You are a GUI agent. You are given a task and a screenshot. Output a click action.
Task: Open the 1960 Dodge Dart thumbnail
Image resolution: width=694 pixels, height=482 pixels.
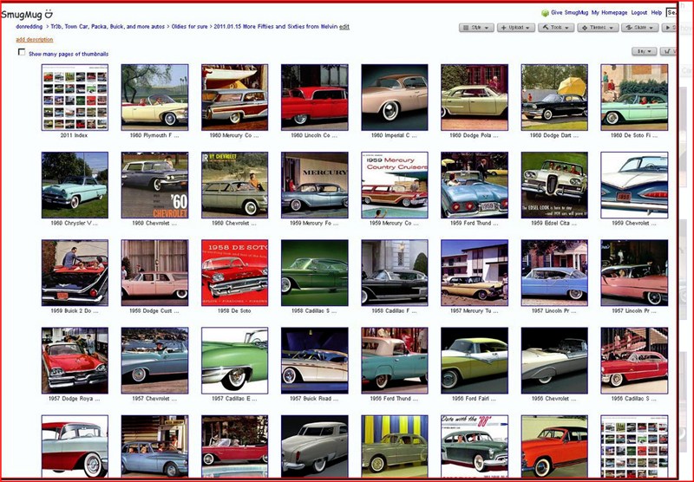point(554,97)
